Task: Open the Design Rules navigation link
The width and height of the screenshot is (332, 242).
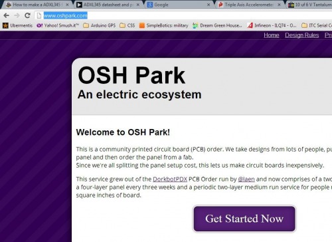Action: tap(302, 35)
